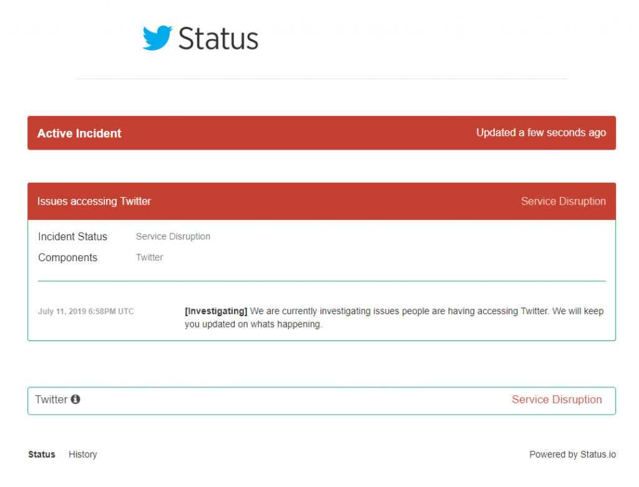Open the Powered by Status.io link
Viewport: 639px width, 487px height.
tap(573, 455)
